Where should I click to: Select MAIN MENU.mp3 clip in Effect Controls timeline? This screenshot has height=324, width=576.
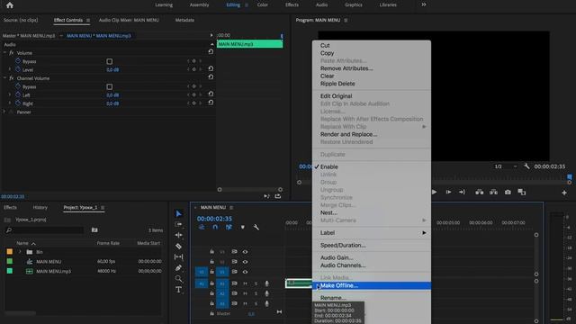coord(250,44)
